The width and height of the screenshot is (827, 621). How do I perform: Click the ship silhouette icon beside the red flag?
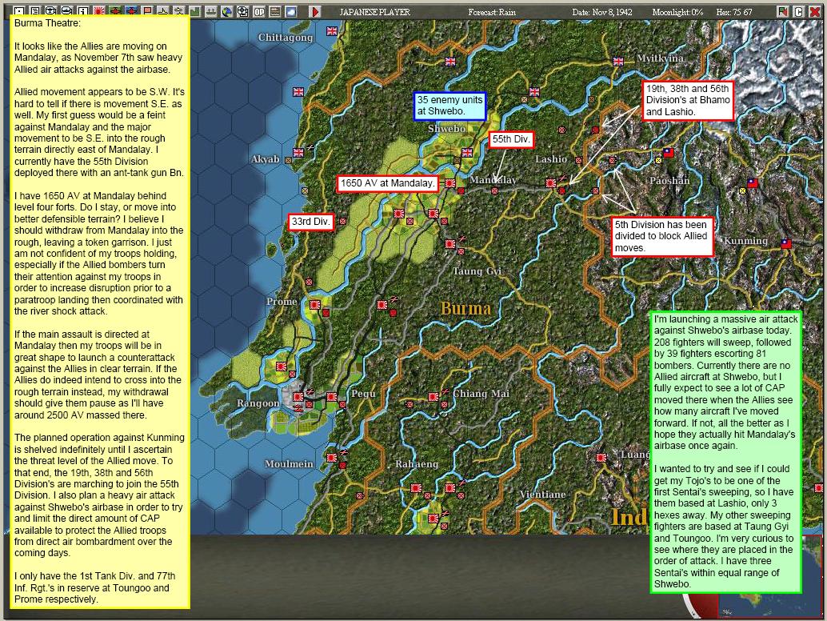point(163,11)
